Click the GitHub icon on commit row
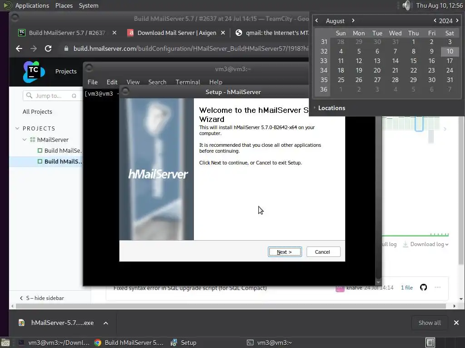 tap(423, 287)
